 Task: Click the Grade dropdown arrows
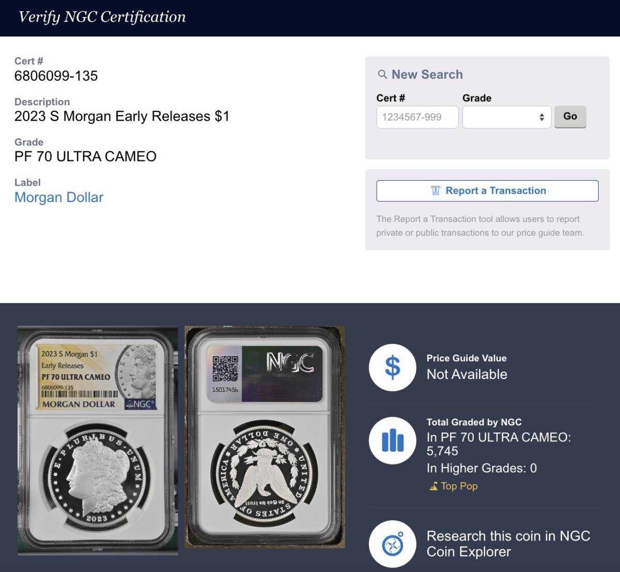(x=541, y=117)
